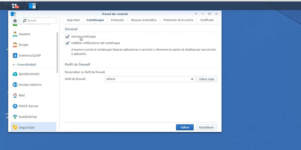Click the Acceso externo label
This screenshot has width=301, height=150.
tap(30, 85)
